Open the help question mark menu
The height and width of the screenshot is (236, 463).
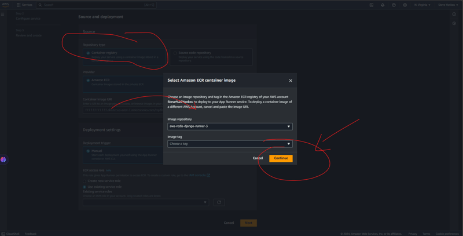click(x=394, y=5)
